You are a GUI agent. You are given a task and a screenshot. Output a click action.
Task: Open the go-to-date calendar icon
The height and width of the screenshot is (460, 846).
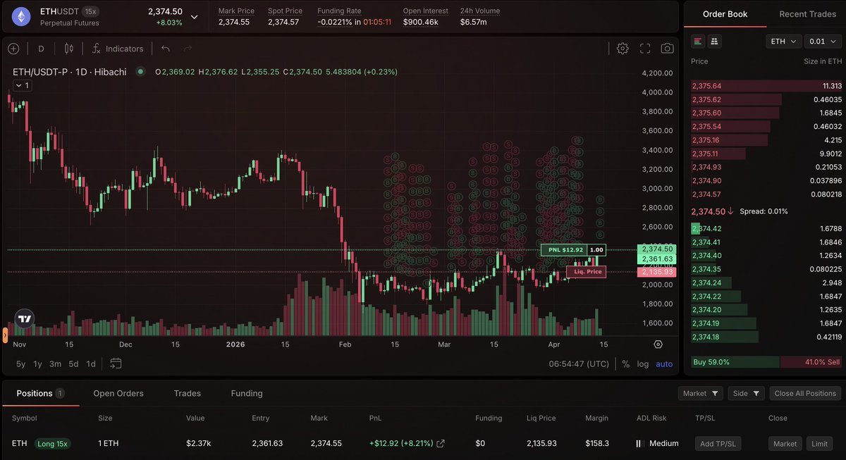click(116, 363)
